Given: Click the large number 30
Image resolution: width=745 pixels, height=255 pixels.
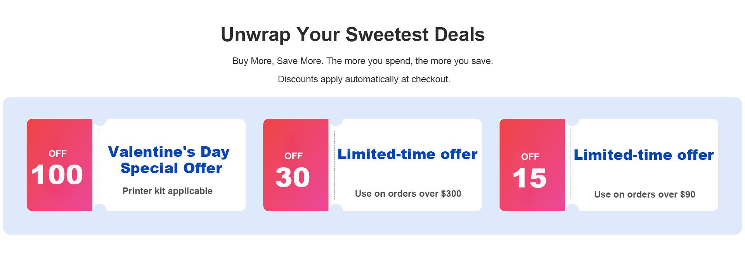Looking at the screenshot, I should tap(293, 177).
